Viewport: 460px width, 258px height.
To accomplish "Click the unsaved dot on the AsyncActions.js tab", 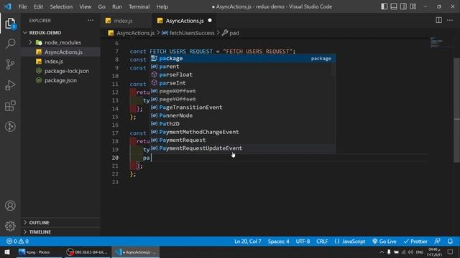I will tap(210, 21).
